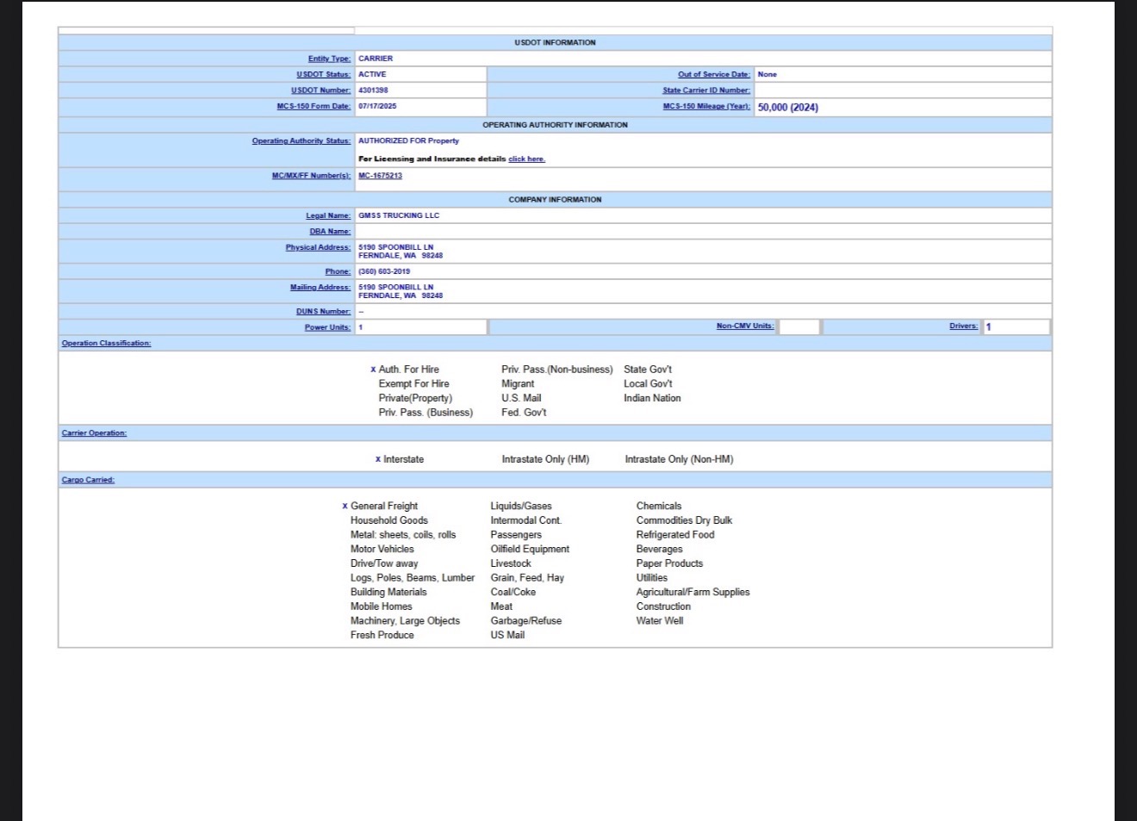Image resolution: width=1137 pixels, height=821 pixels.
Task: Click the 'click here' licensing and insurance link
Action: tap(526, 159)
